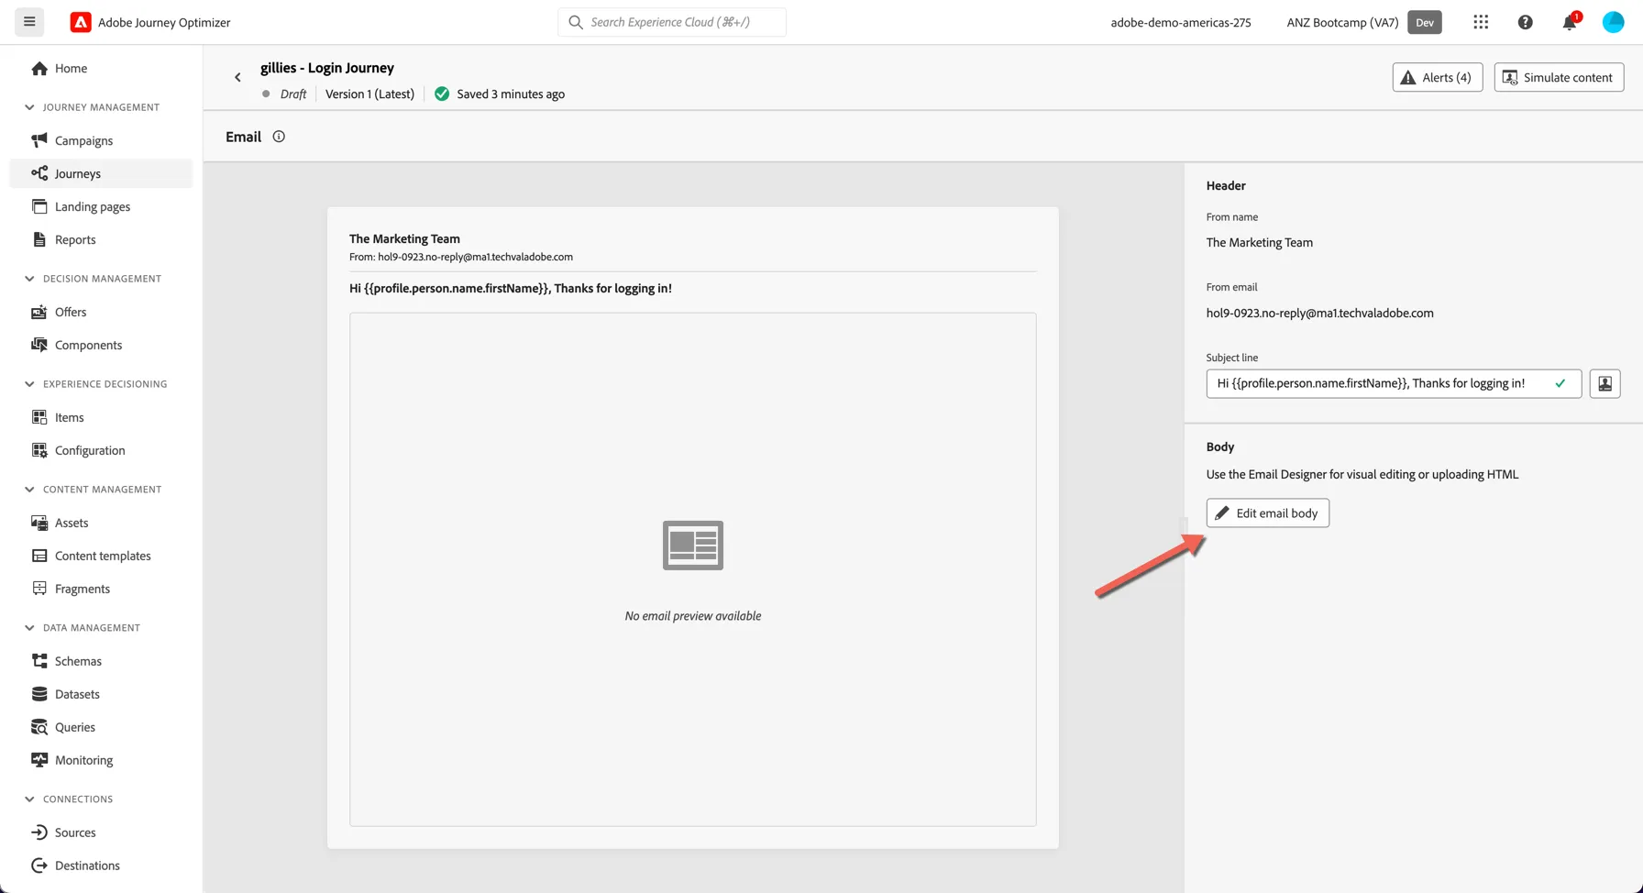Screen dimensions: 1643x893
Task: Go back using the left chevron arrow
Action: click(237, 78)
